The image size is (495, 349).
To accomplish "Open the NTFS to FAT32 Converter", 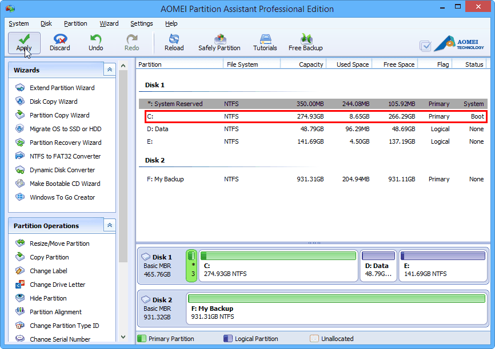I will [x=65, y=156].
